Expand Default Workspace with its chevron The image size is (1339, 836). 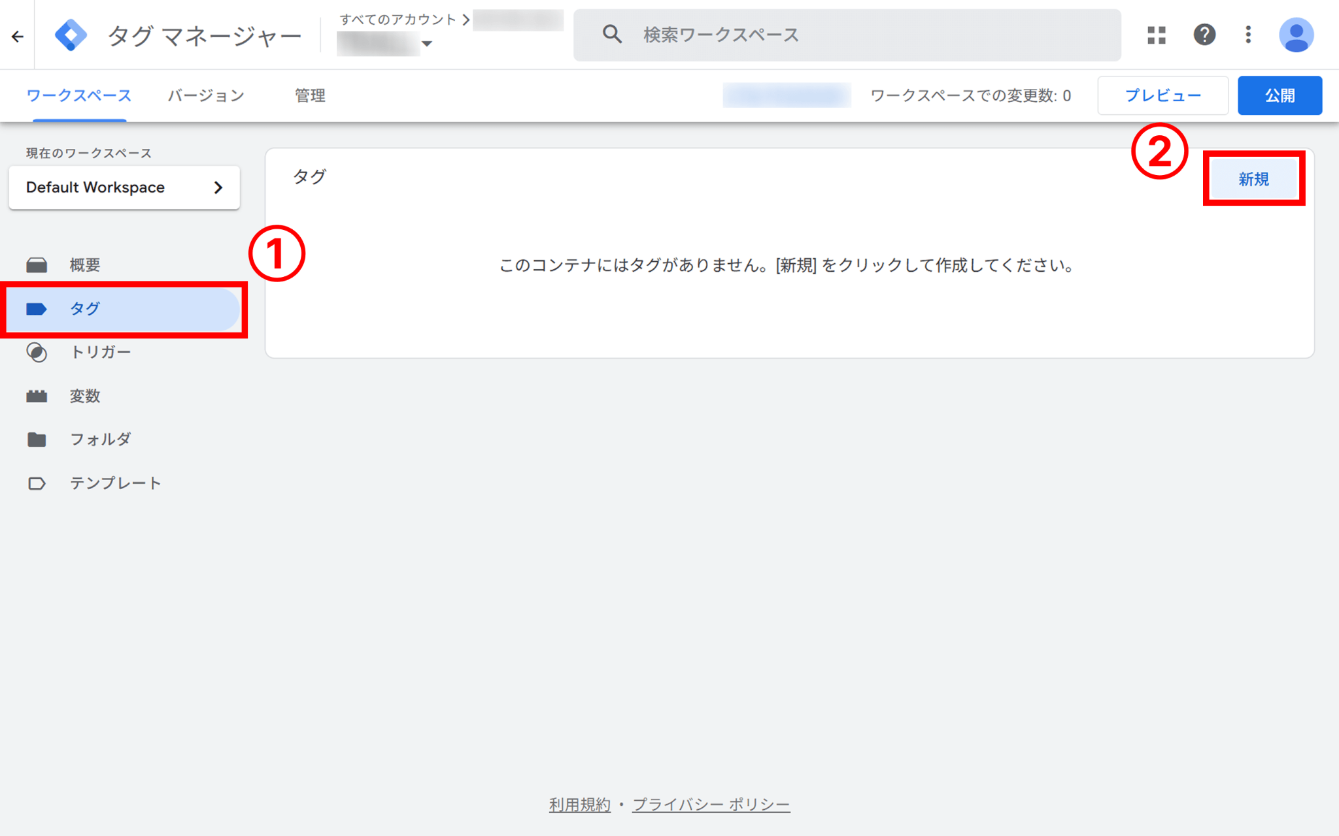220,187
